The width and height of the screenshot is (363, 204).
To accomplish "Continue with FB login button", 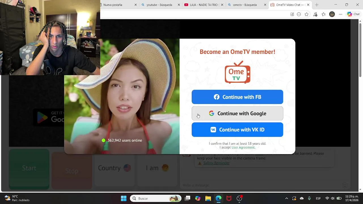I will (x=237, y=97).
